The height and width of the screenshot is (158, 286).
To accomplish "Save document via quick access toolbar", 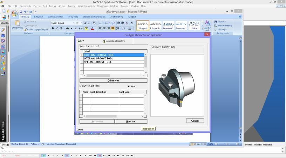I will 21,12.
